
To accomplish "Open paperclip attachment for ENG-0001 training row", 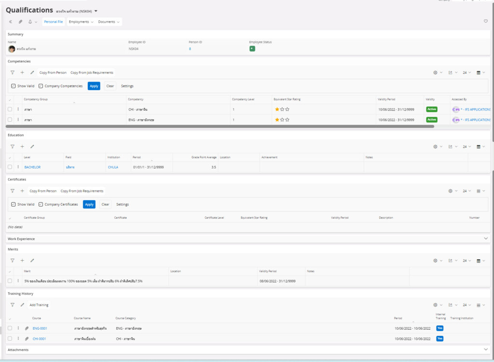I will coord(27,328).
